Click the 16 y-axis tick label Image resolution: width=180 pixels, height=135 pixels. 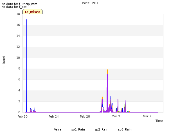18,25
